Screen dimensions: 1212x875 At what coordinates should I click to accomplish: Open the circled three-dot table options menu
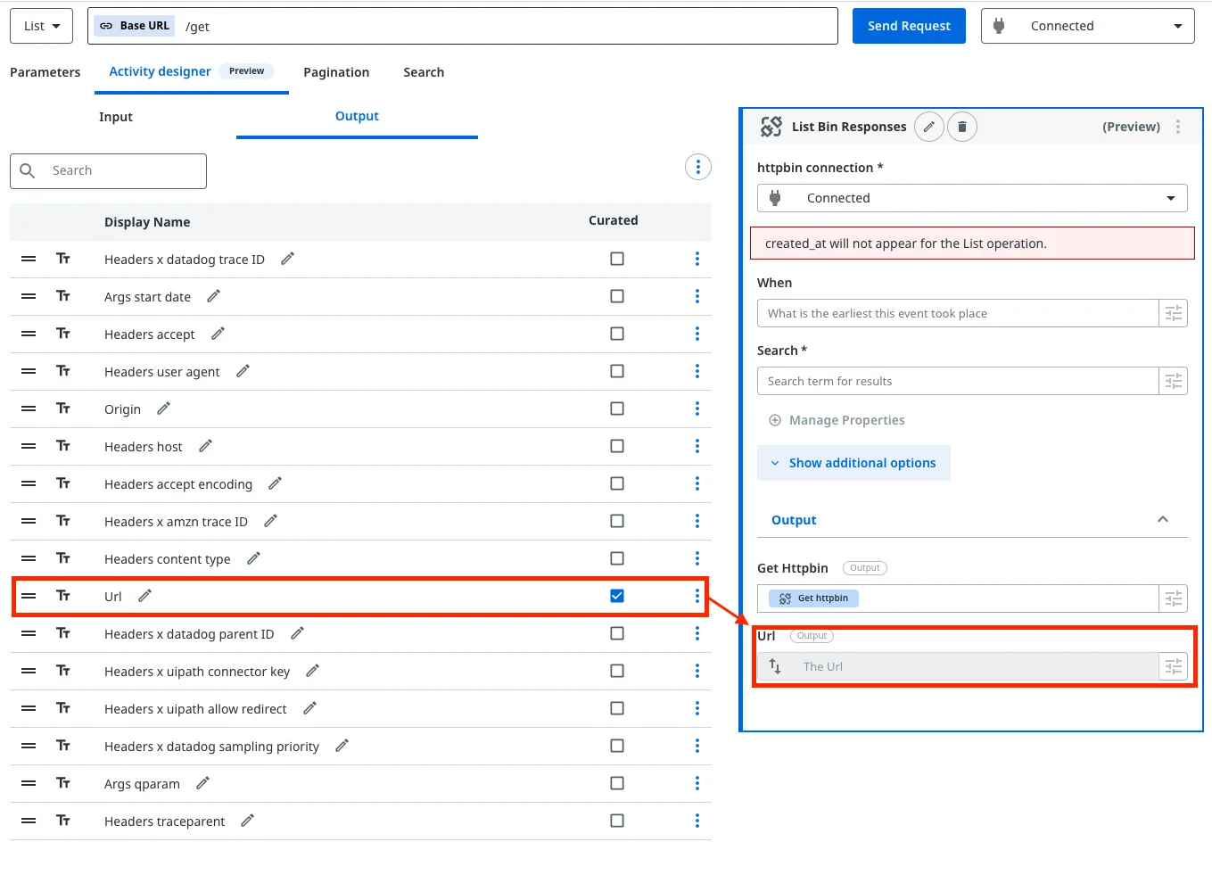(x=697, y=167)
